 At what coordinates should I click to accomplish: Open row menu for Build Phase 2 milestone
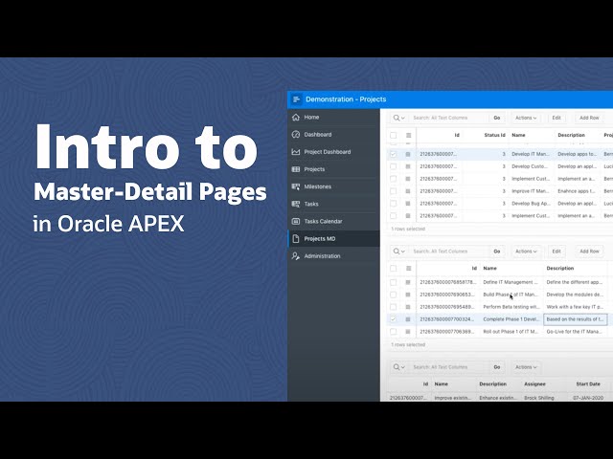coord(408,295)
